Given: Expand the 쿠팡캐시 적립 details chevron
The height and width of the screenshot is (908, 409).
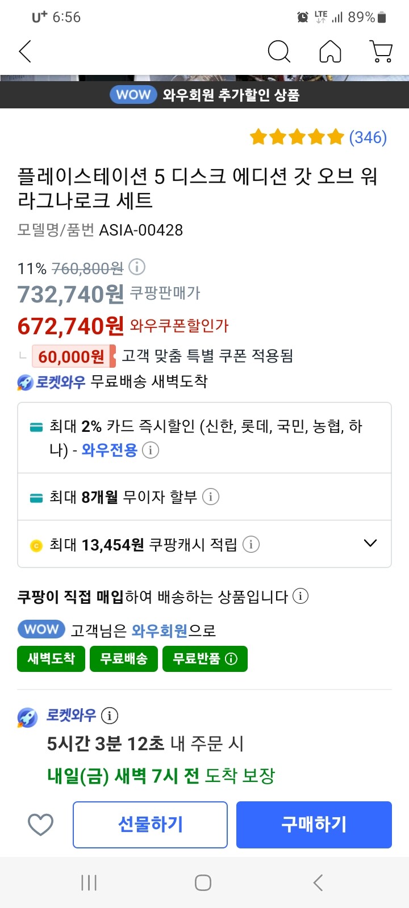Looking at the screenshot, I should click(x=370, y=543).
